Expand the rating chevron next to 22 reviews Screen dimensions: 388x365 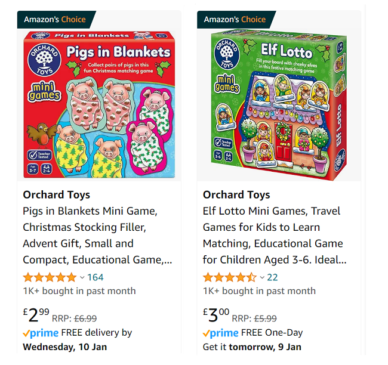[262, 278]
